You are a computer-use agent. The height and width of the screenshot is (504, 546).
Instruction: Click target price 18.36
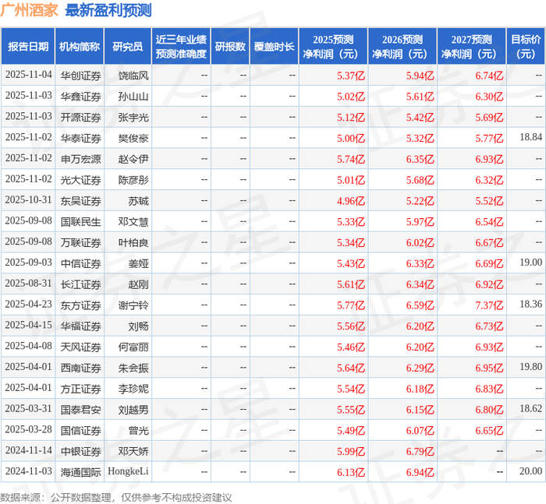pos(530,304)
